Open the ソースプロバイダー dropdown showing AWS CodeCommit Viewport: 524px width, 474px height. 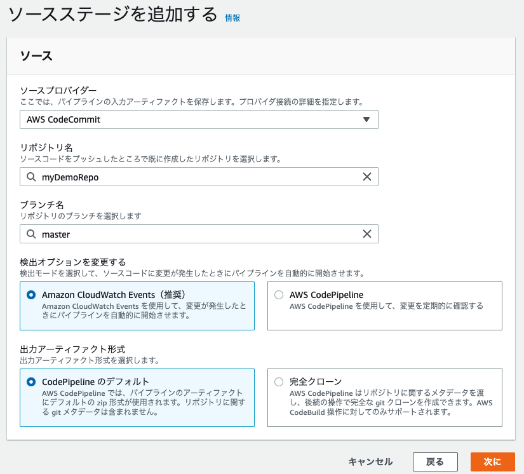click(x=199, y=119)
